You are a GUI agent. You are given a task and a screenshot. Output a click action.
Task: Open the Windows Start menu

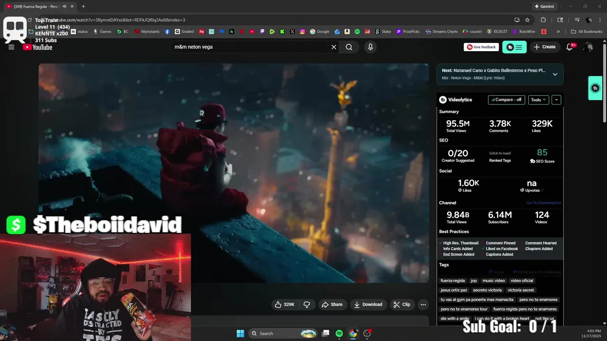(240, 333)
